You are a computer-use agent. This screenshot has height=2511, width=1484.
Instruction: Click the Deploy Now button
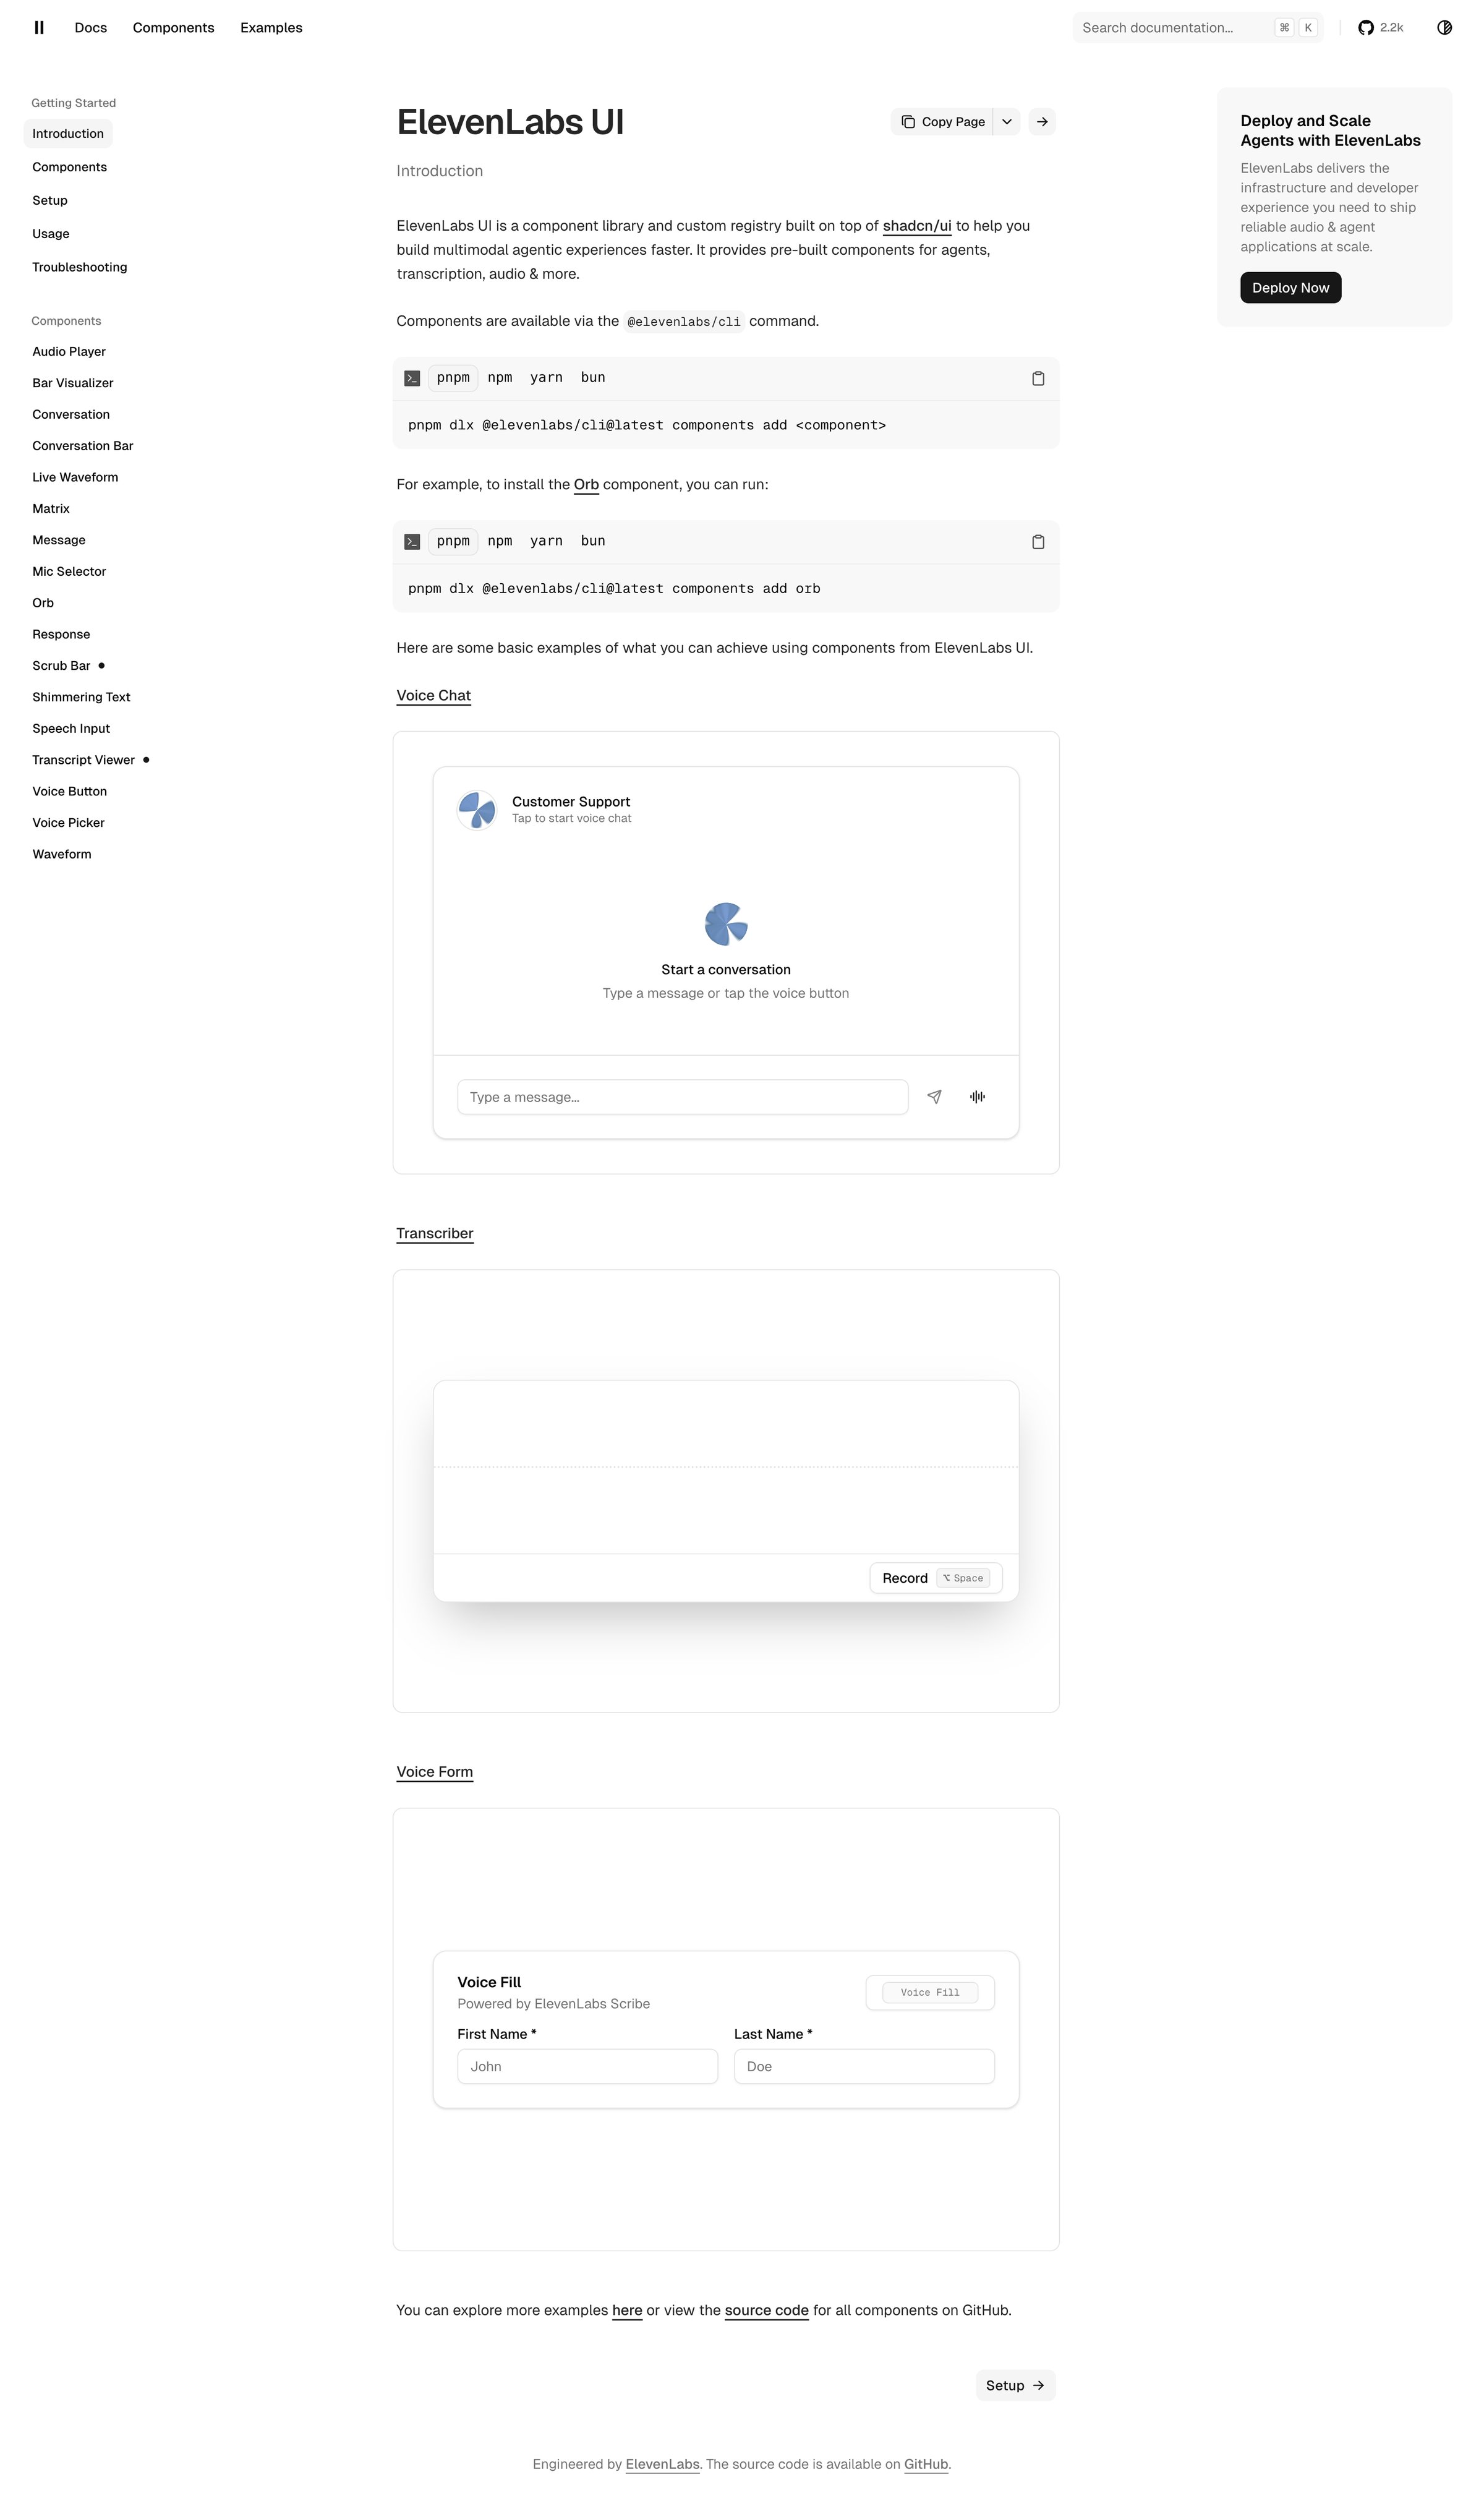coord(1290,288)
